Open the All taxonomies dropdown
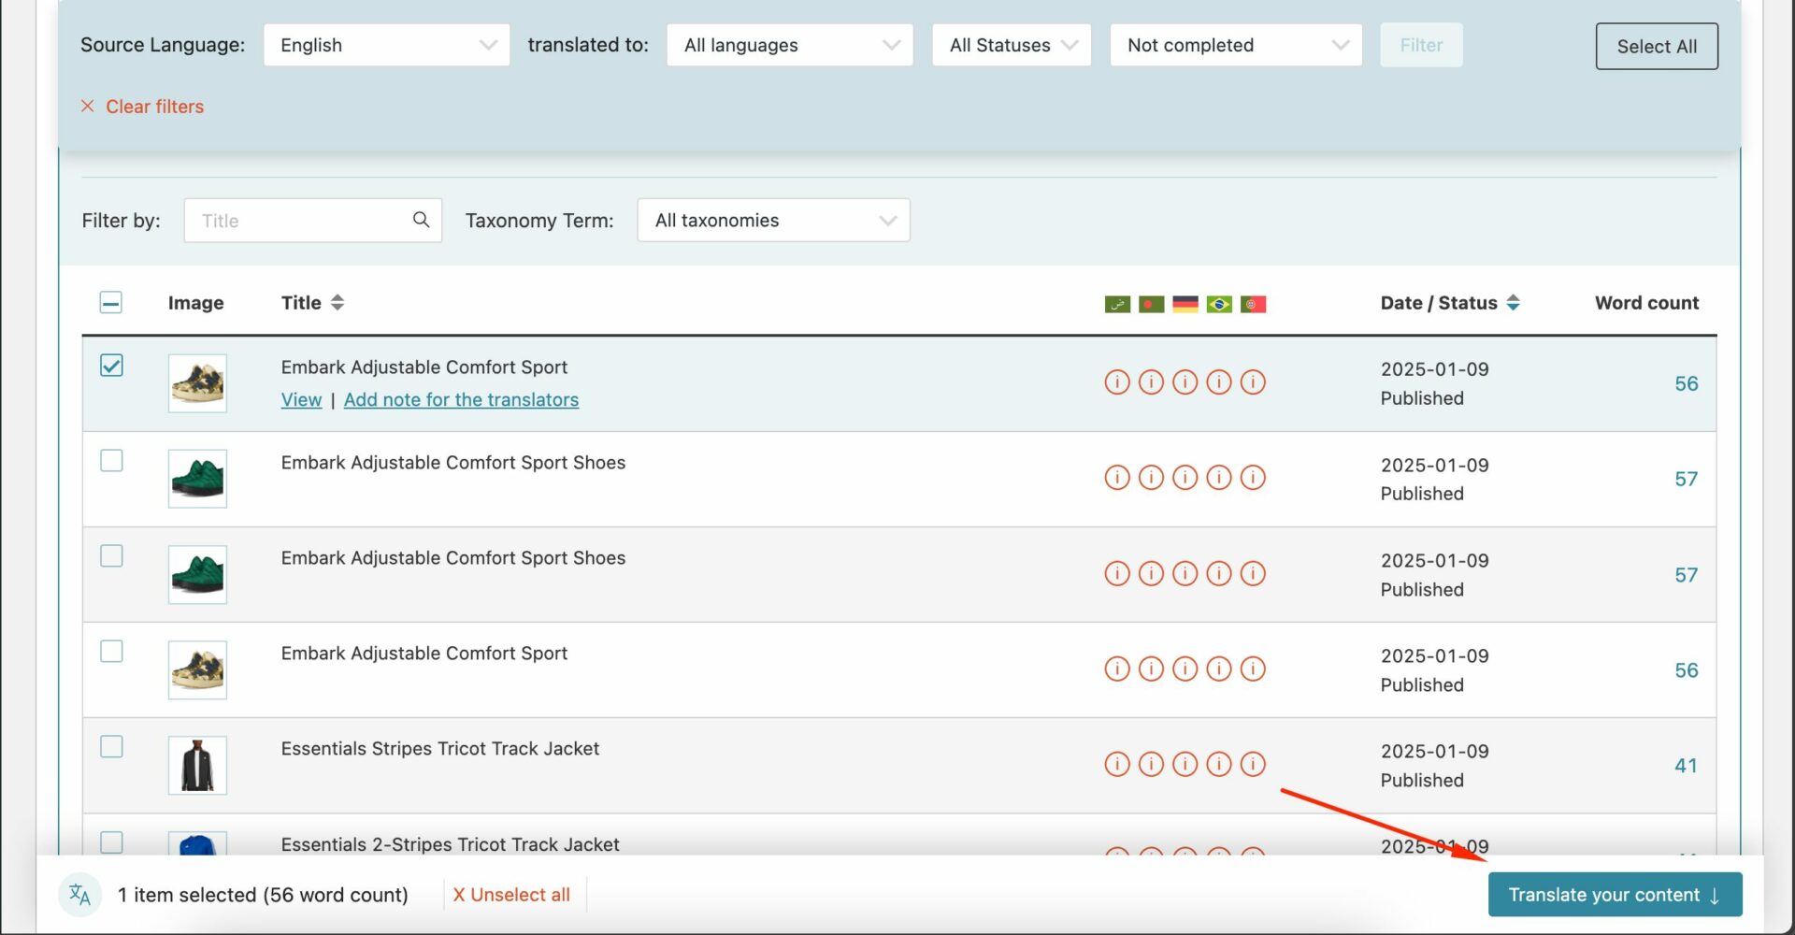The width and height of the screenshot is (1795, 935). coord(774,220)
